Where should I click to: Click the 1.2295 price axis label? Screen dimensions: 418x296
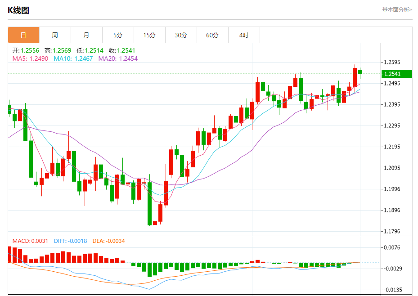coord(392,126)
